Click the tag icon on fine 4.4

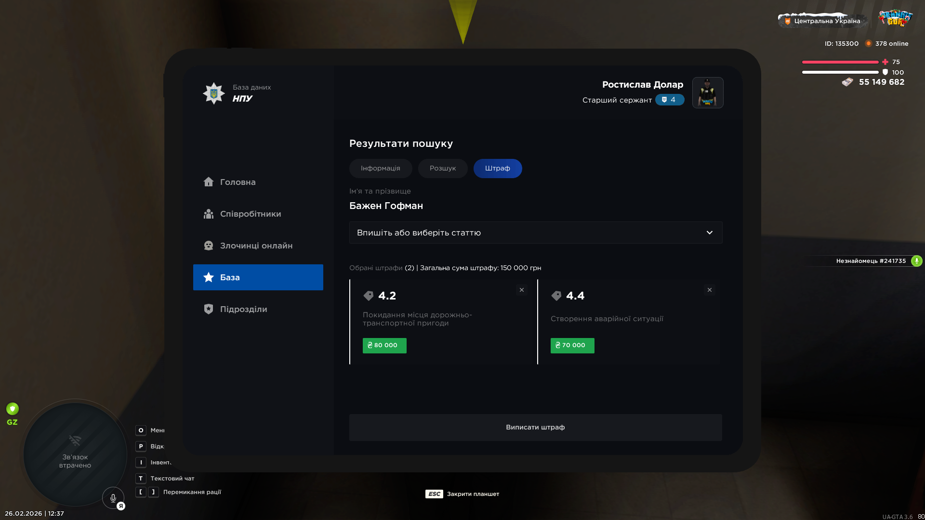pos(556,296)
